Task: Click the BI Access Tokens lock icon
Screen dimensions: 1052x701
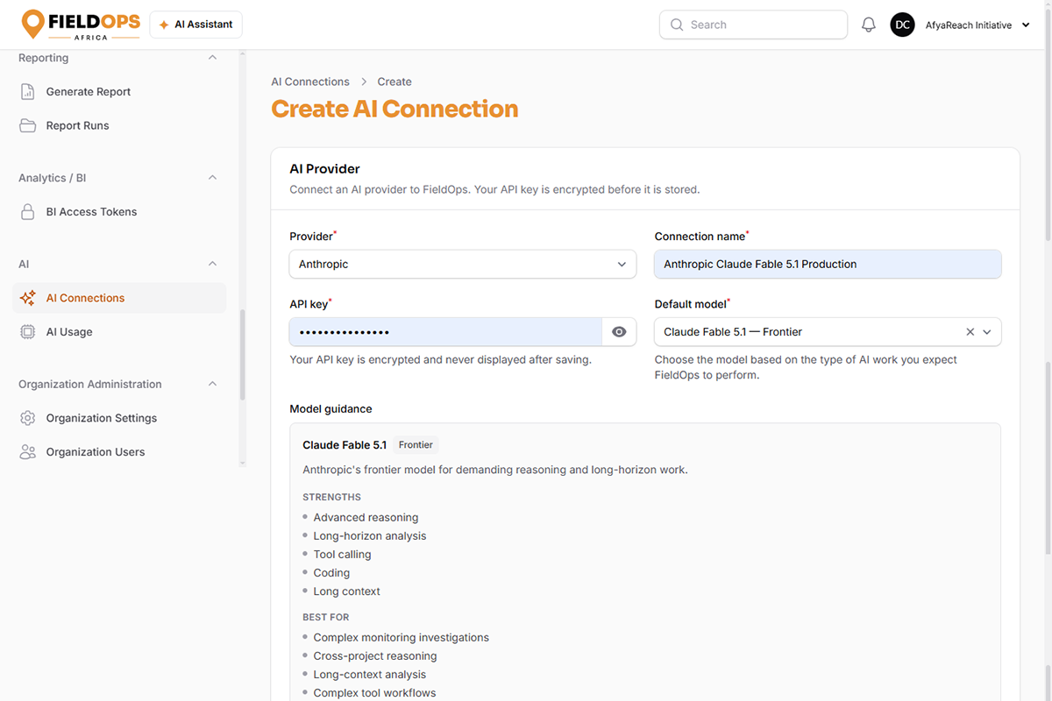Action: coord(28,212)
